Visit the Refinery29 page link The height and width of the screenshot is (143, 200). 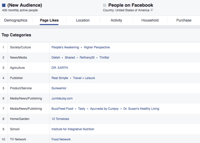[87, 58]
